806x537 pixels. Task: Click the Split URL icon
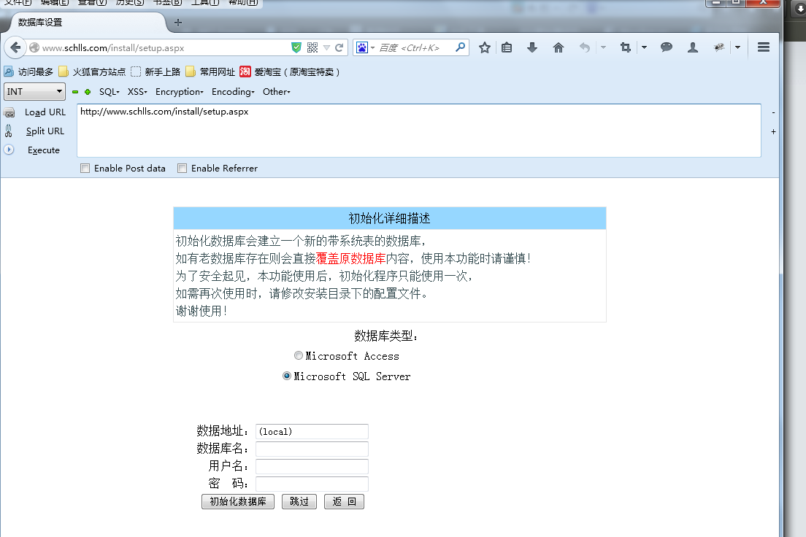tap(9, 131)
